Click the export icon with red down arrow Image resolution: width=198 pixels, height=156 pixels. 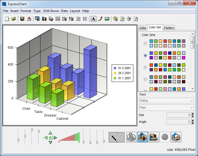pos(29,19)
